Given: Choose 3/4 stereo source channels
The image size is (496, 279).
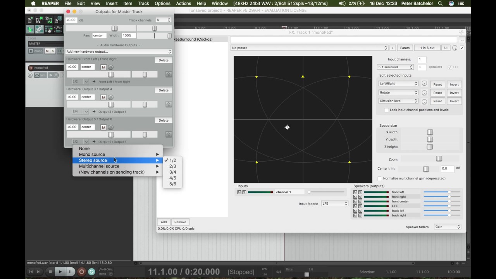Looking at the screenshot, I should (x=172, y=172).
